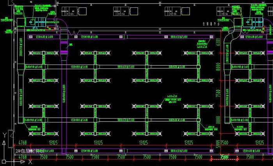Pick the white platform label left of KT-56
The width and height of the screenshot is (273, 166).
point(211,24)
